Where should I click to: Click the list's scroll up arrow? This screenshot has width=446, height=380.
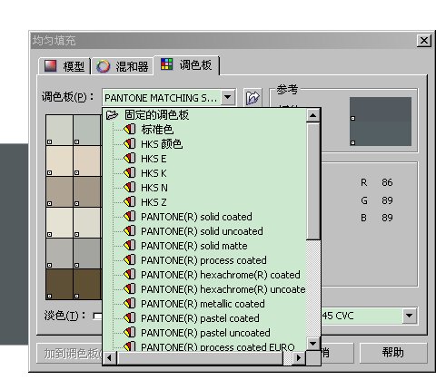click(313, 115)
